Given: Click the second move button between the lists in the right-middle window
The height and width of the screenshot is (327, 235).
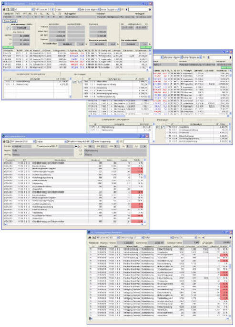Looking at the screenshot, I should pos(163,127).
